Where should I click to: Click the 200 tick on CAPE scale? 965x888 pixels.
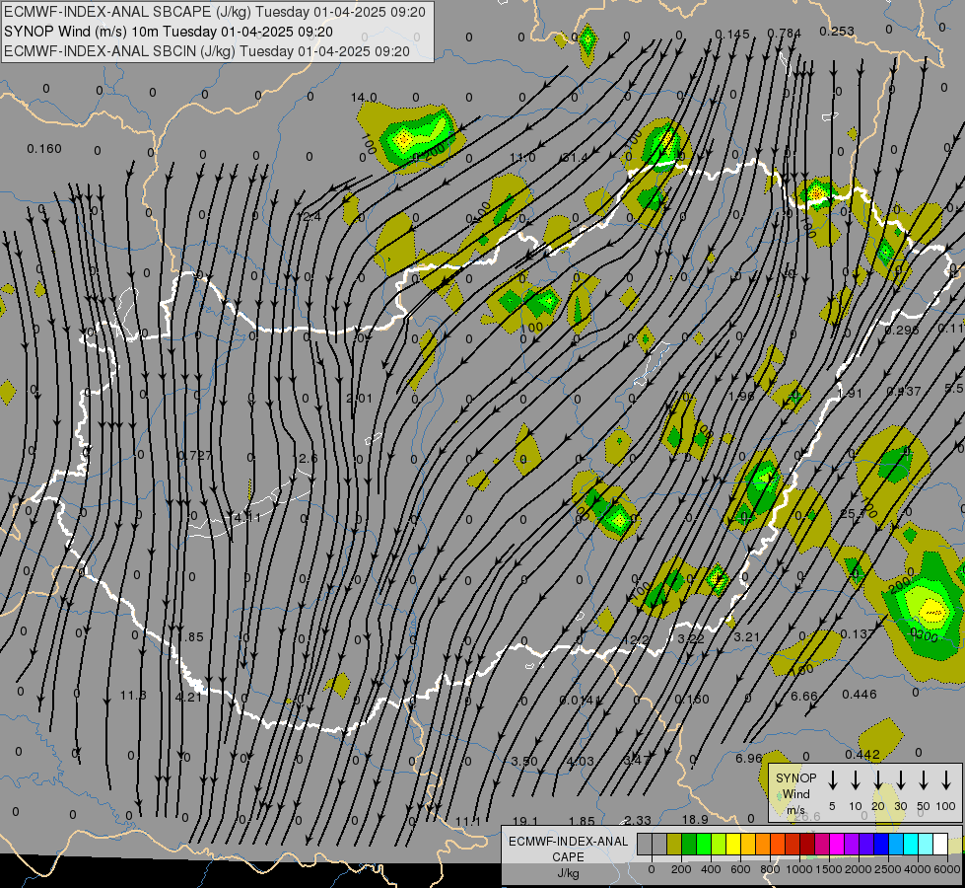(x=681, y=869)
